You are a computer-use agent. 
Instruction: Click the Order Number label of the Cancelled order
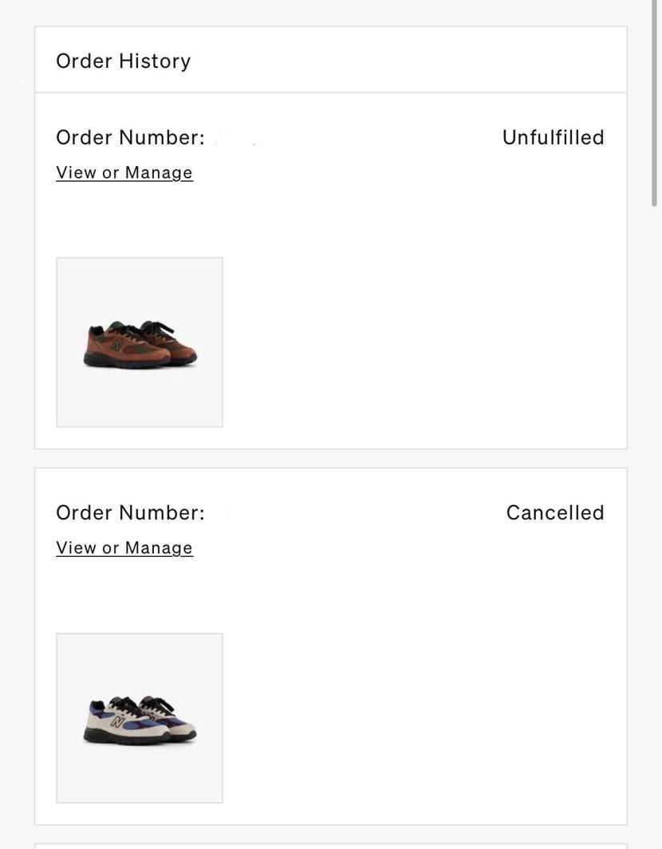(131, 513)
